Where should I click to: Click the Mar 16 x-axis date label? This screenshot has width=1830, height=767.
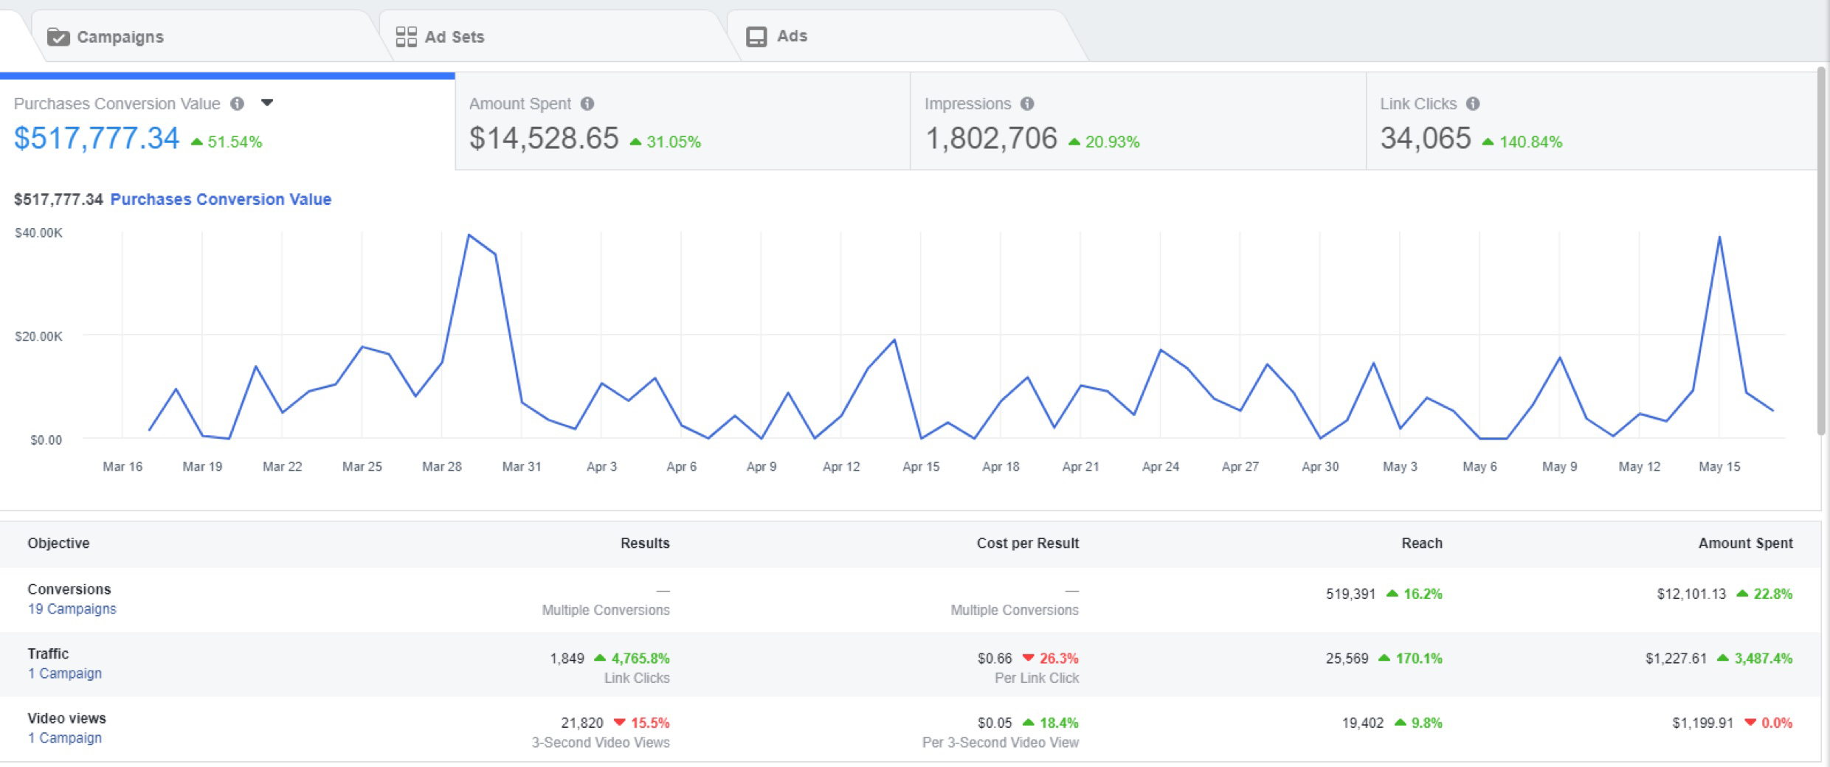click(122, 467)
